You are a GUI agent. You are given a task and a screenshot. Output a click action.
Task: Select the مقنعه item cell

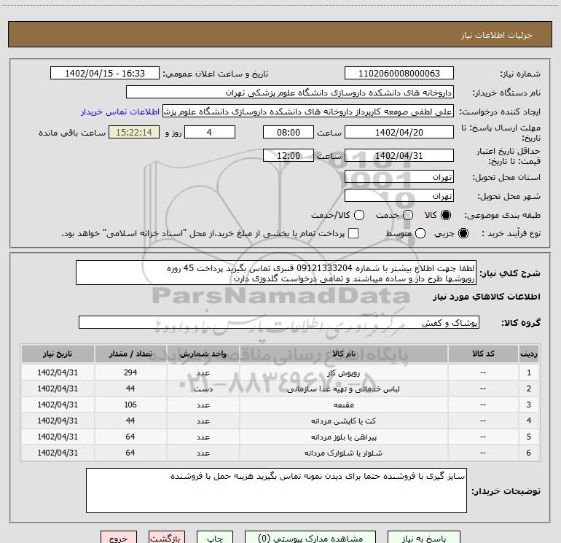tap(343, 405)
